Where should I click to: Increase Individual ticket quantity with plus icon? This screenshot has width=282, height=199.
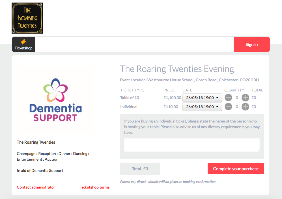tap(245, 107)
